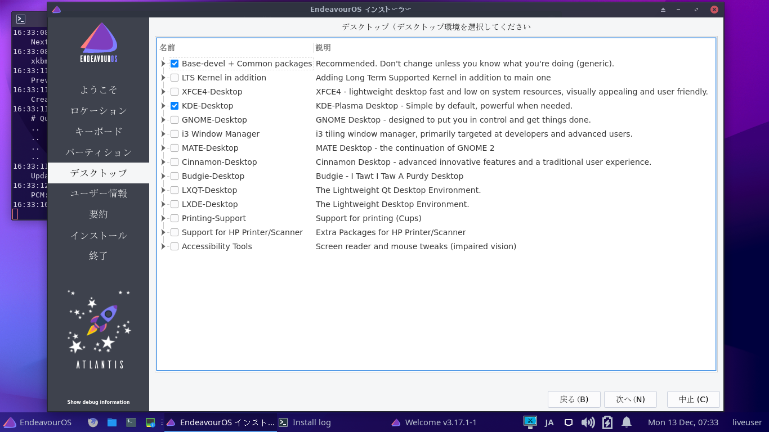The image size is (769, 432).
Task: Open the ユーザー情報 step in sidebar
Action: click(x=99, y=193)
